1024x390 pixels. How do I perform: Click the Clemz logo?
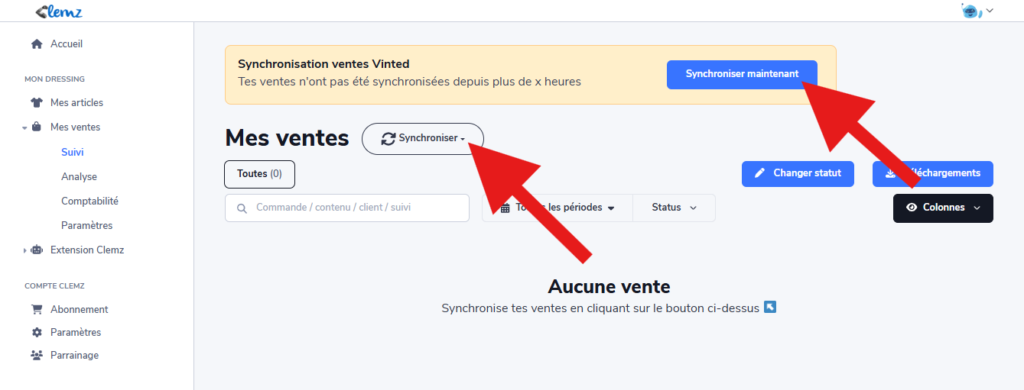59,11
